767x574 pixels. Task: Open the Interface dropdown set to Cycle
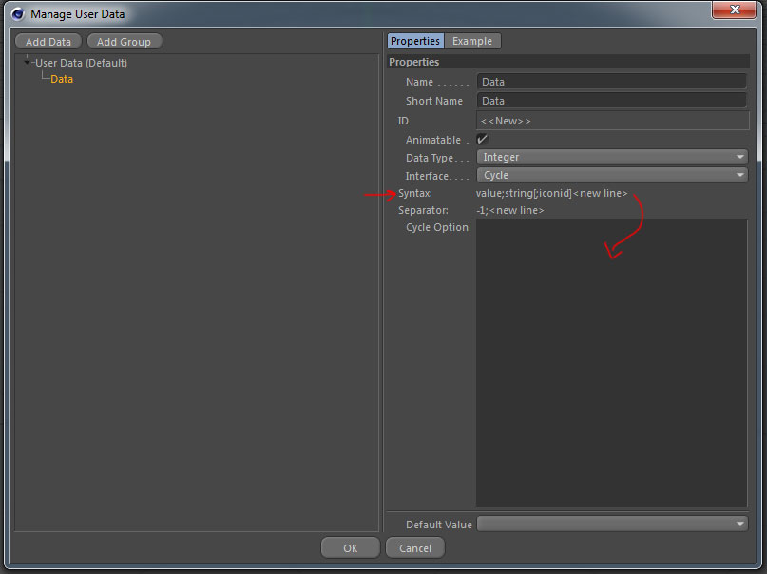612,175
